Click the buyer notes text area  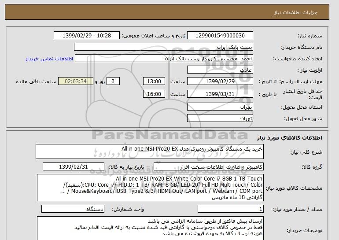coord(150,228)
